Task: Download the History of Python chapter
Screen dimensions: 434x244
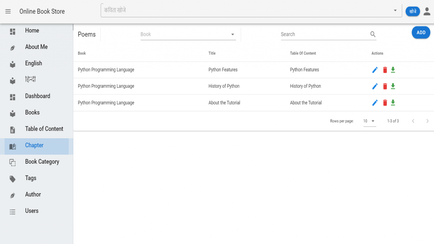Action: tap(393, 86)
